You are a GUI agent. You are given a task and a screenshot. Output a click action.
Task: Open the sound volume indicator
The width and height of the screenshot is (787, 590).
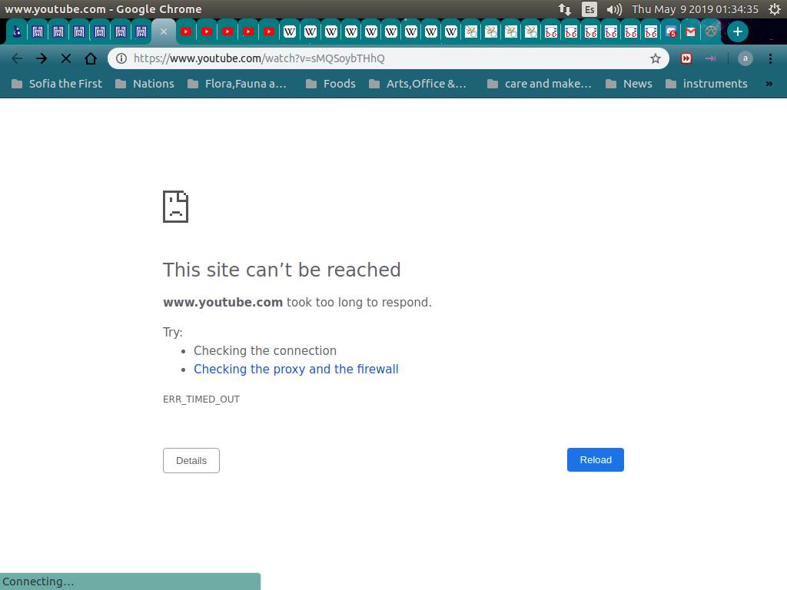pyautogui.click(x=614, y=9)
